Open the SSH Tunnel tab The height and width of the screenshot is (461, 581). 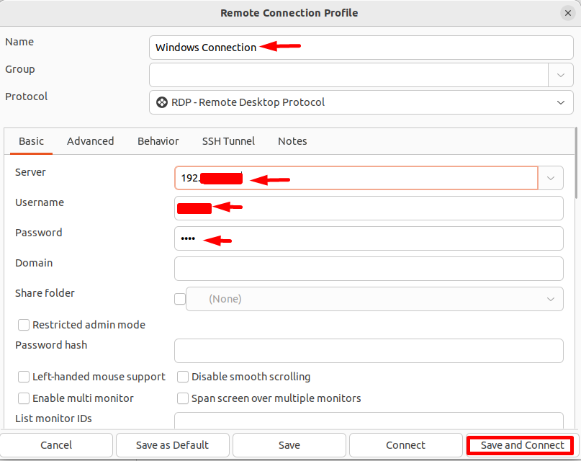(x=228, y=141)
